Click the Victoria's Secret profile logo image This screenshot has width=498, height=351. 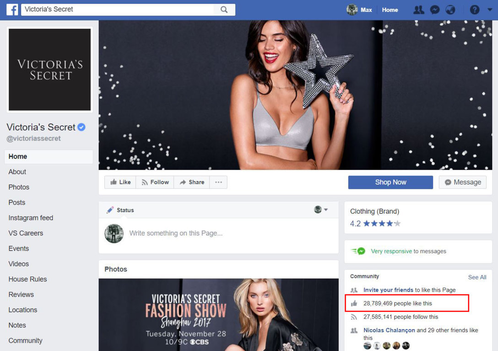49,70
